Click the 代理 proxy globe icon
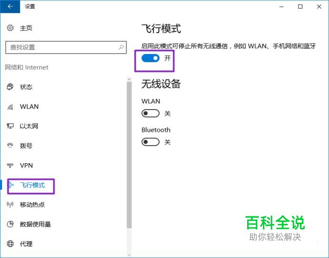The height and width of the screenshot is (258, 329). click(x=10, y=244)
